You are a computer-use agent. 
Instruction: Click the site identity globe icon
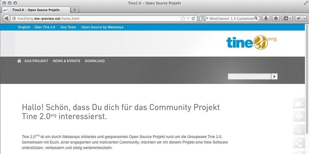[x=14, y=18]
